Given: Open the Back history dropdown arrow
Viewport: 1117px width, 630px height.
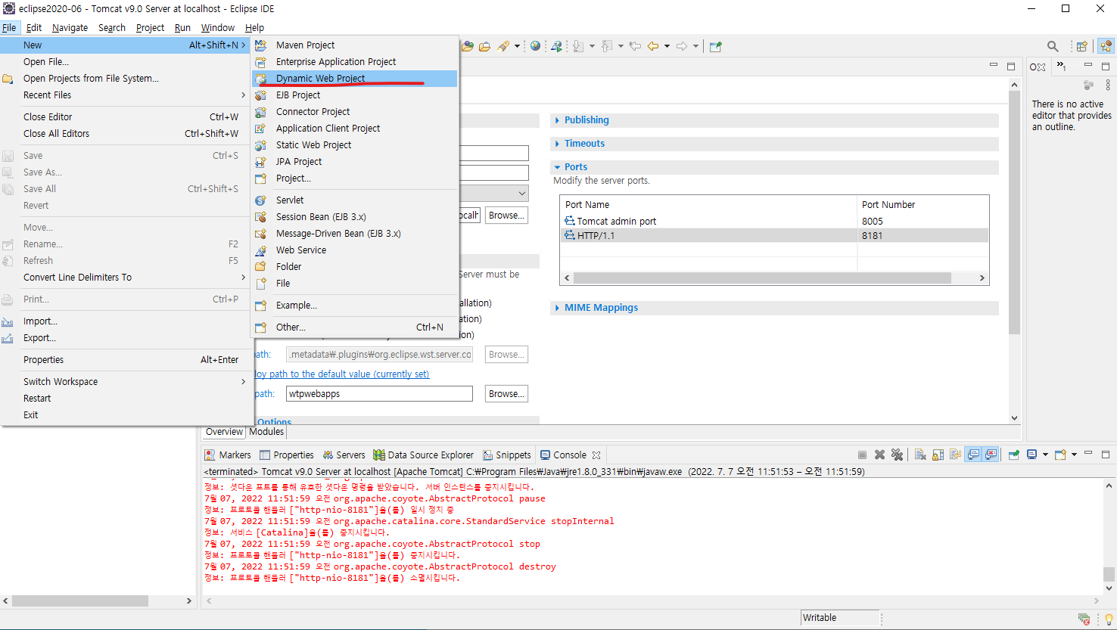Looking at the screenshot, I should 667,46.
